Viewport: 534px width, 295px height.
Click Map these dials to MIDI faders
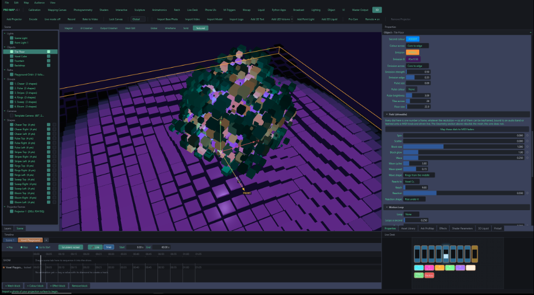point(457,129)
